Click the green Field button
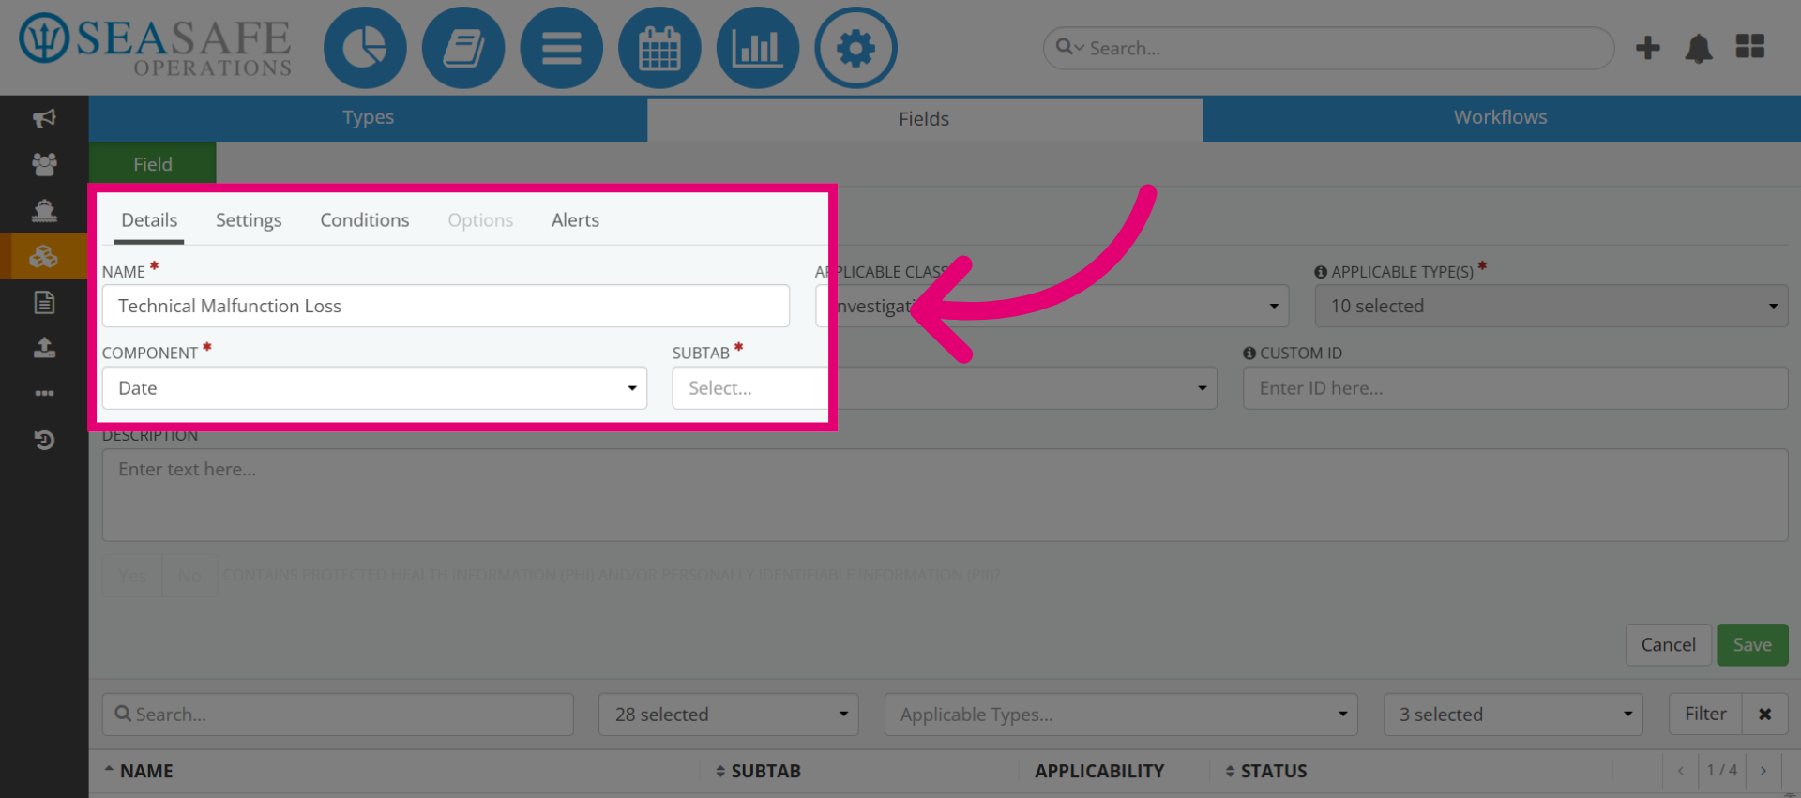Screen dimensions: 1801x798 [x=152, y=164]
